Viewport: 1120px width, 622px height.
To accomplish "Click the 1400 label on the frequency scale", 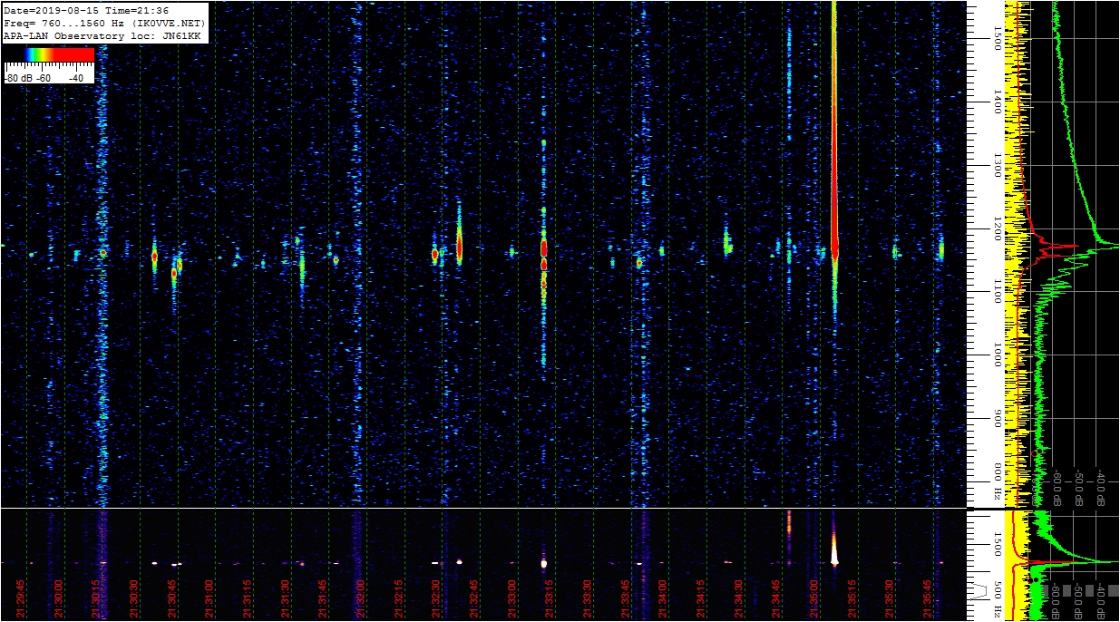I will [x=998, y=101].
